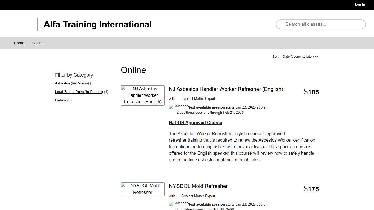Open the NYSDOL Mold Refresher course
This screenshot has width=374, height=210.
click(198, 186)
